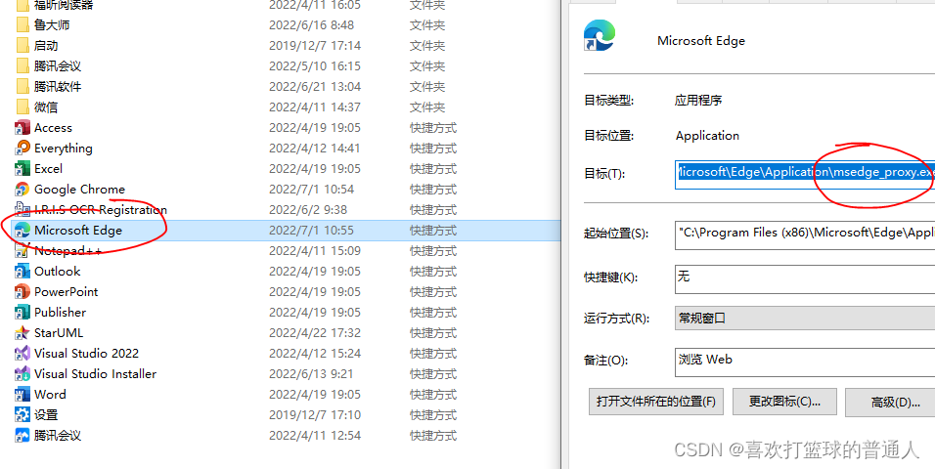Click the Notepad++ shortcut icon
The height and width of the screenshot is (469, 935).
click(x=22, y=250)
